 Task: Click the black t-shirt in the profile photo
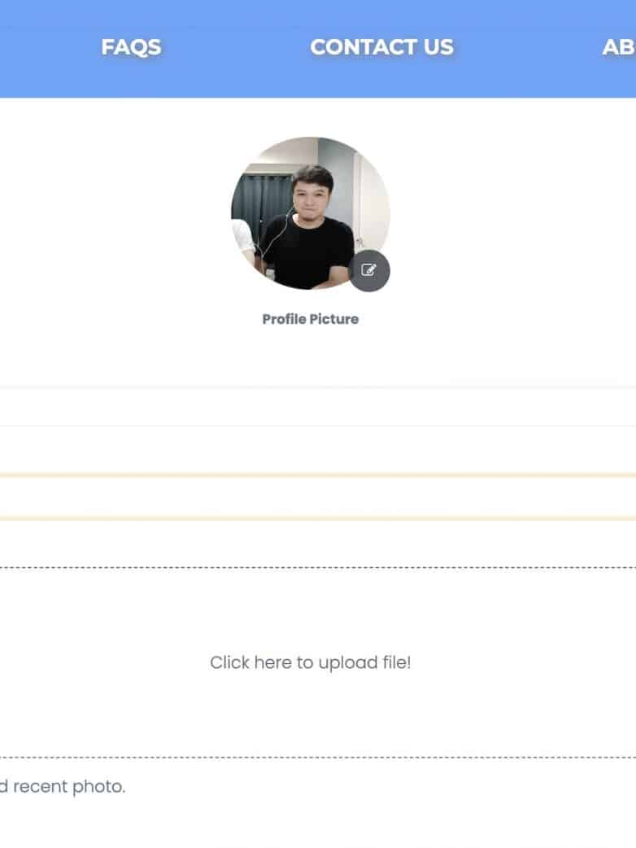tap(307, 252)
